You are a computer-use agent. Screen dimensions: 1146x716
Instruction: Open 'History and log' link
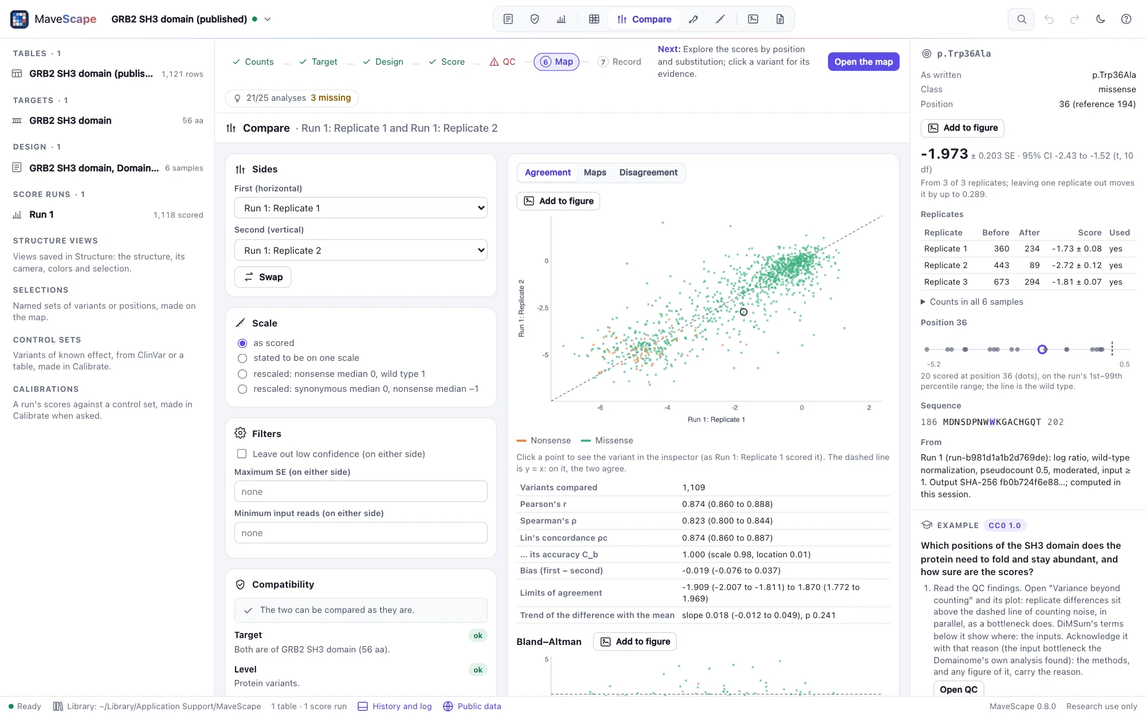point(395,706)
